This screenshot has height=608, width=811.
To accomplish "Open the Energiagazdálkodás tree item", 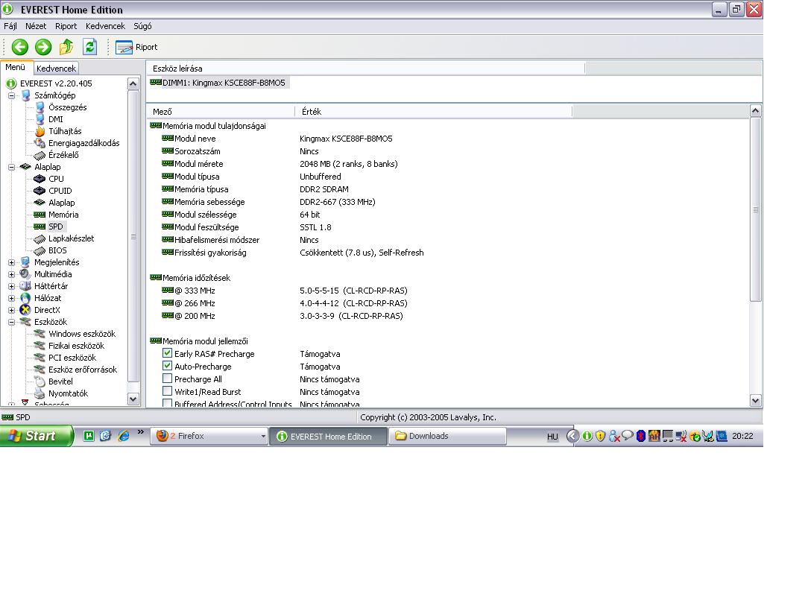I will pos(83,143).
